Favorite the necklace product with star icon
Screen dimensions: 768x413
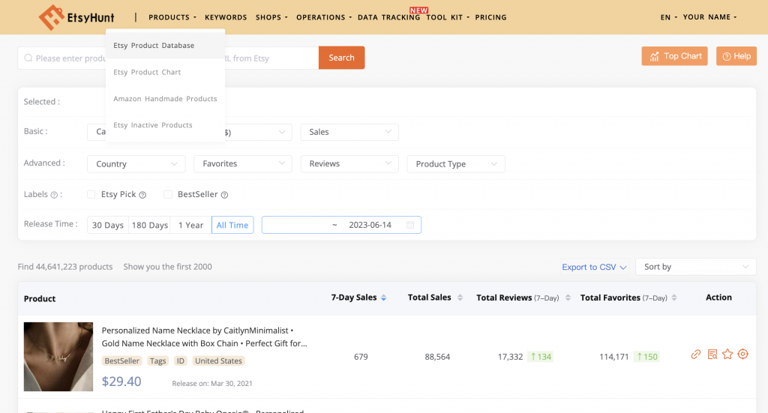point(727,355)
